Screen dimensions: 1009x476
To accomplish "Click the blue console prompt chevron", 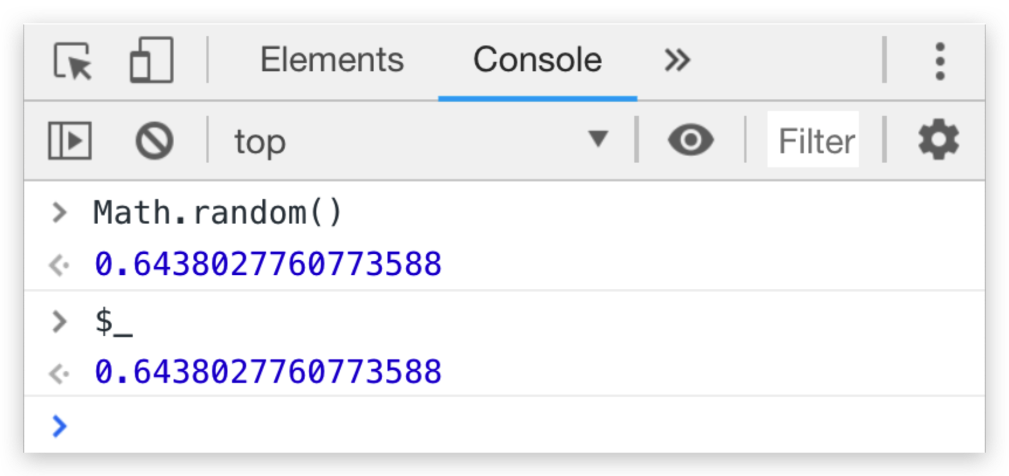I will (x=60, y=426).
